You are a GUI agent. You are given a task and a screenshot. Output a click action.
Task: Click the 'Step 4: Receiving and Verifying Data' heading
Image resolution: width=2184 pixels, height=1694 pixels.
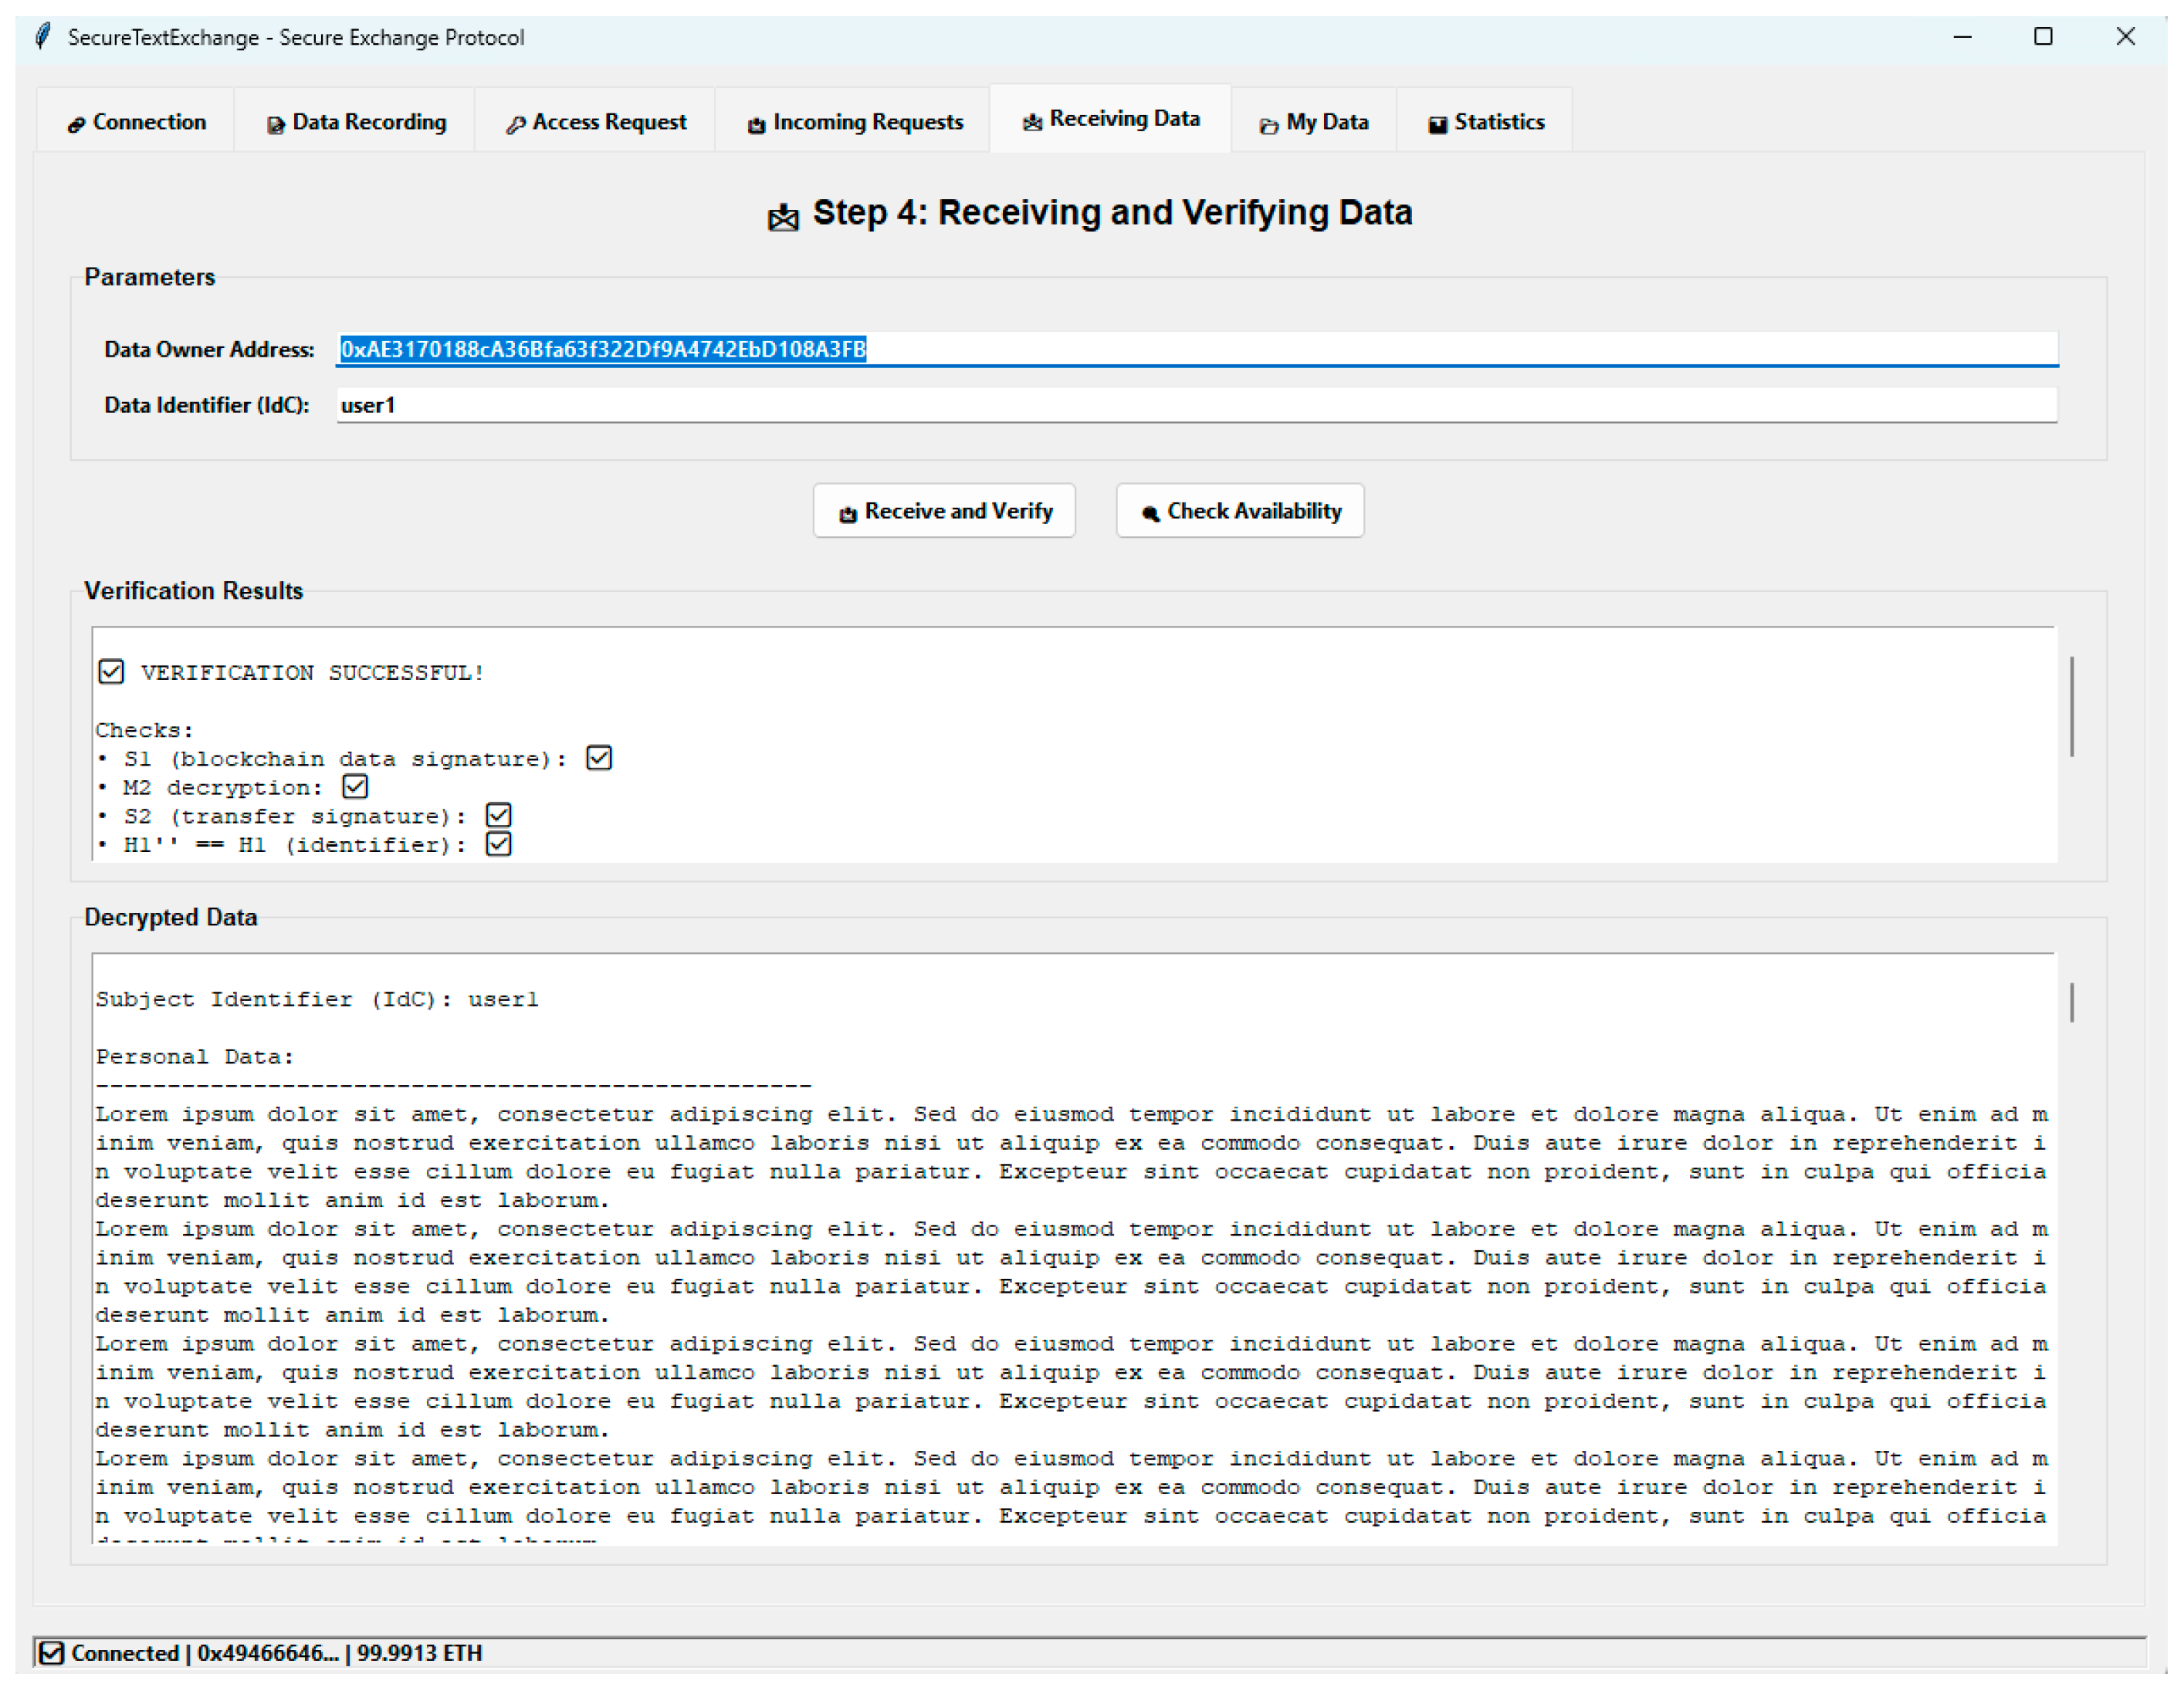[x=1112, y=213]
